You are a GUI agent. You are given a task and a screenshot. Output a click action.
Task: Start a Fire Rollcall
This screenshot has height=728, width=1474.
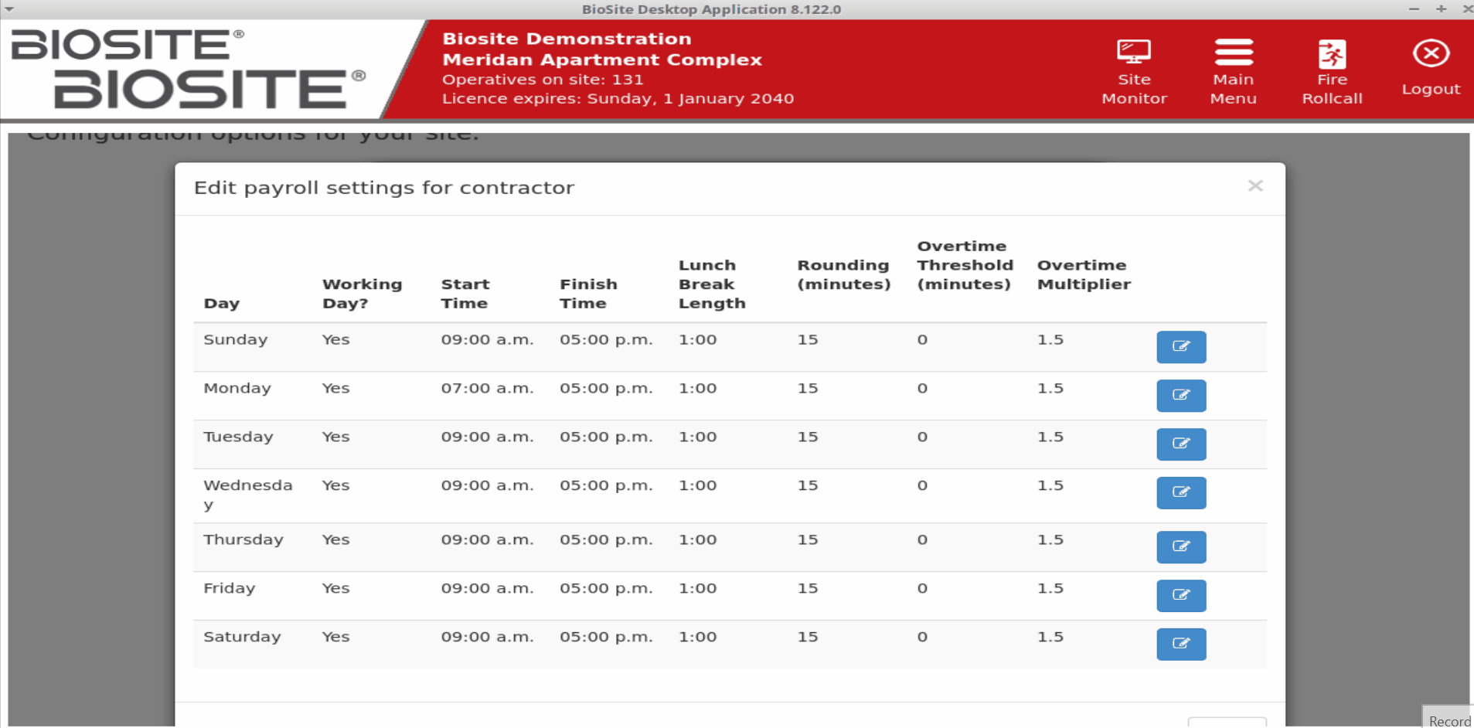(1332, 72)
